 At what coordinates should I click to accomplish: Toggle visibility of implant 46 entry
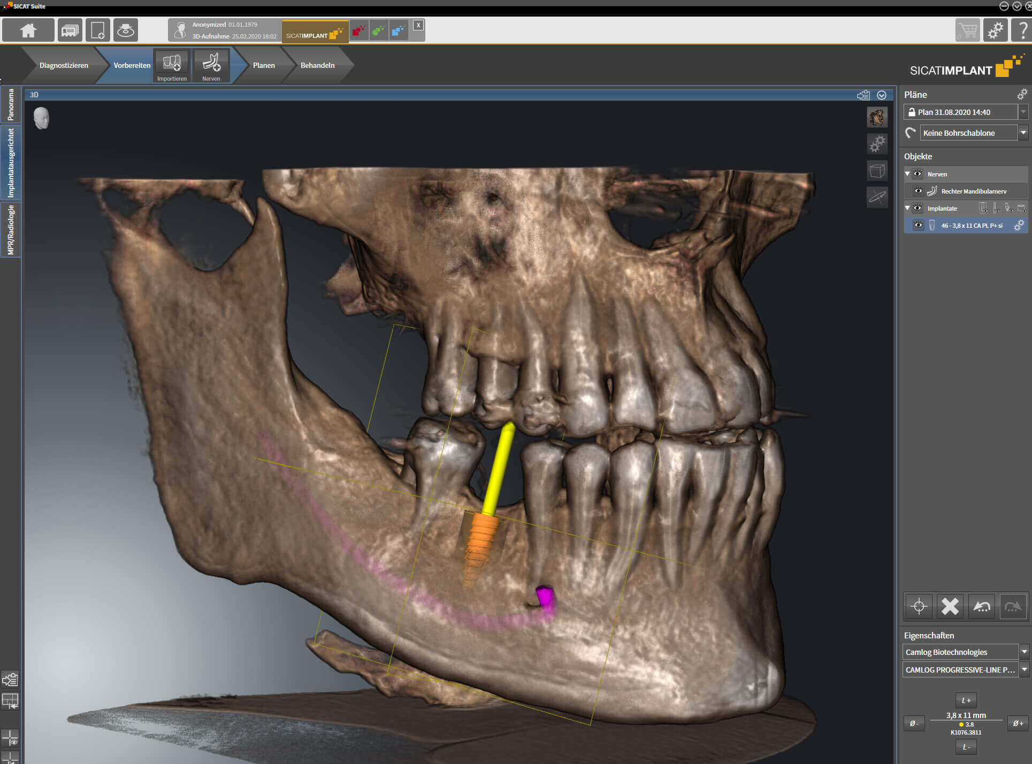(919, 225)
